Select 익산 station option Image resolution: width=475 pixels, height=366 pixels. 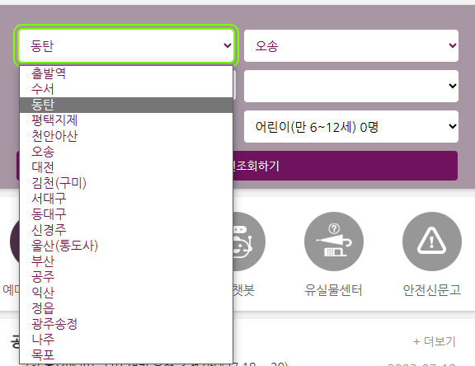[x=126, y=293]
